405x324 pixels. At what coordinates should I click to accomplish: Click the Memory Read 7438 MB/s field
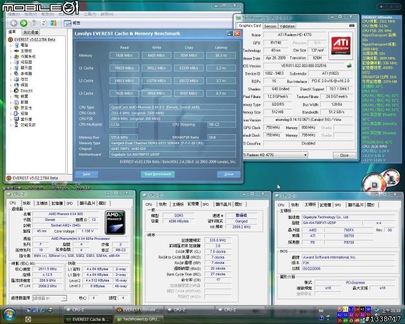tap(124, 55)
